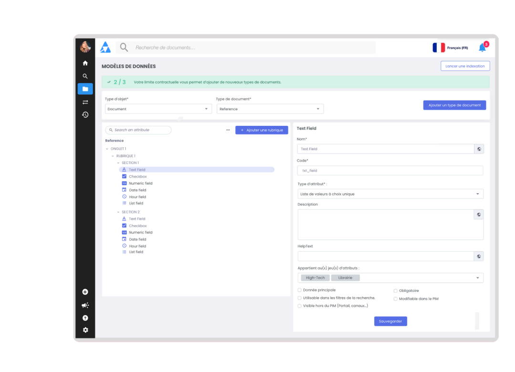The height and width of the screenshot is (372, 515).
Task: Open the Type d'attribut dropdown
Action: click(x=390, y=194)
